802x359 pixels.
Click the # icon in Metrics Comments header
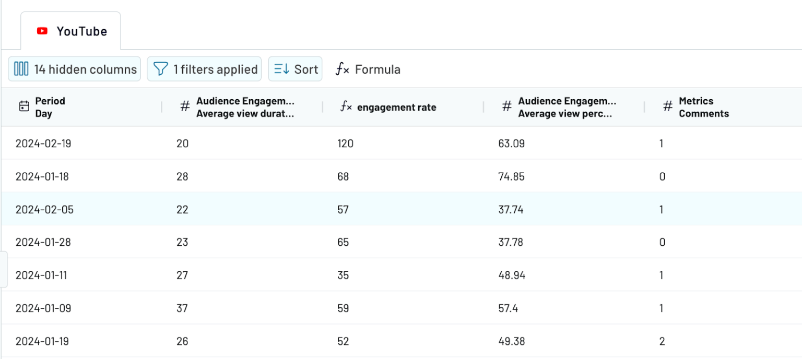(668, 106)
